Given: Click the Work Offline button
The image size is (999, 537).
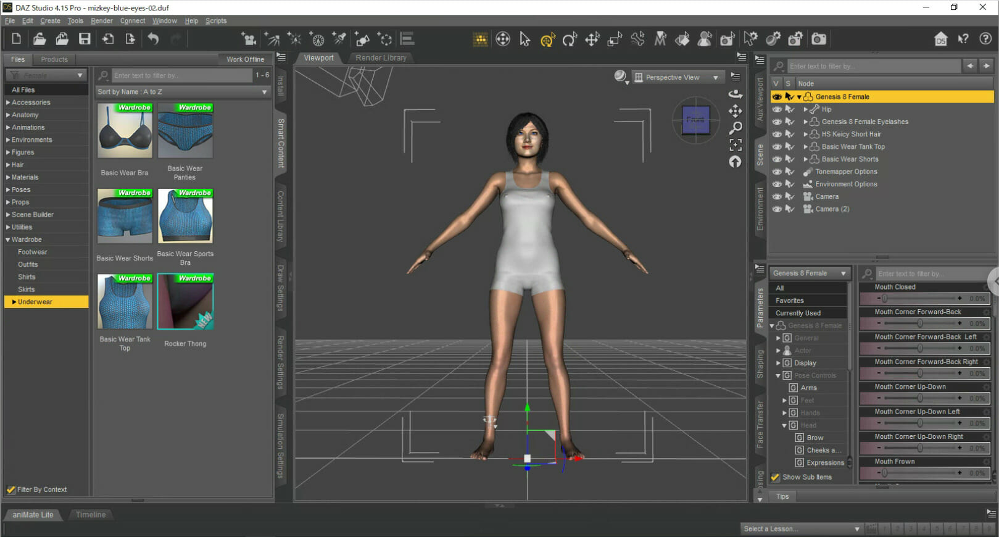Looking at the screenshot, I should point(245,59).
